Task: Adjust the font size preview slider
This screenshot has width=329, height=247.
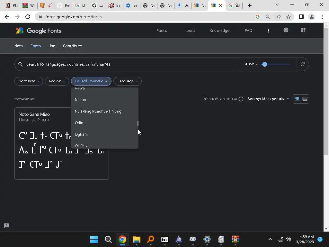Action: click(264, 64)
